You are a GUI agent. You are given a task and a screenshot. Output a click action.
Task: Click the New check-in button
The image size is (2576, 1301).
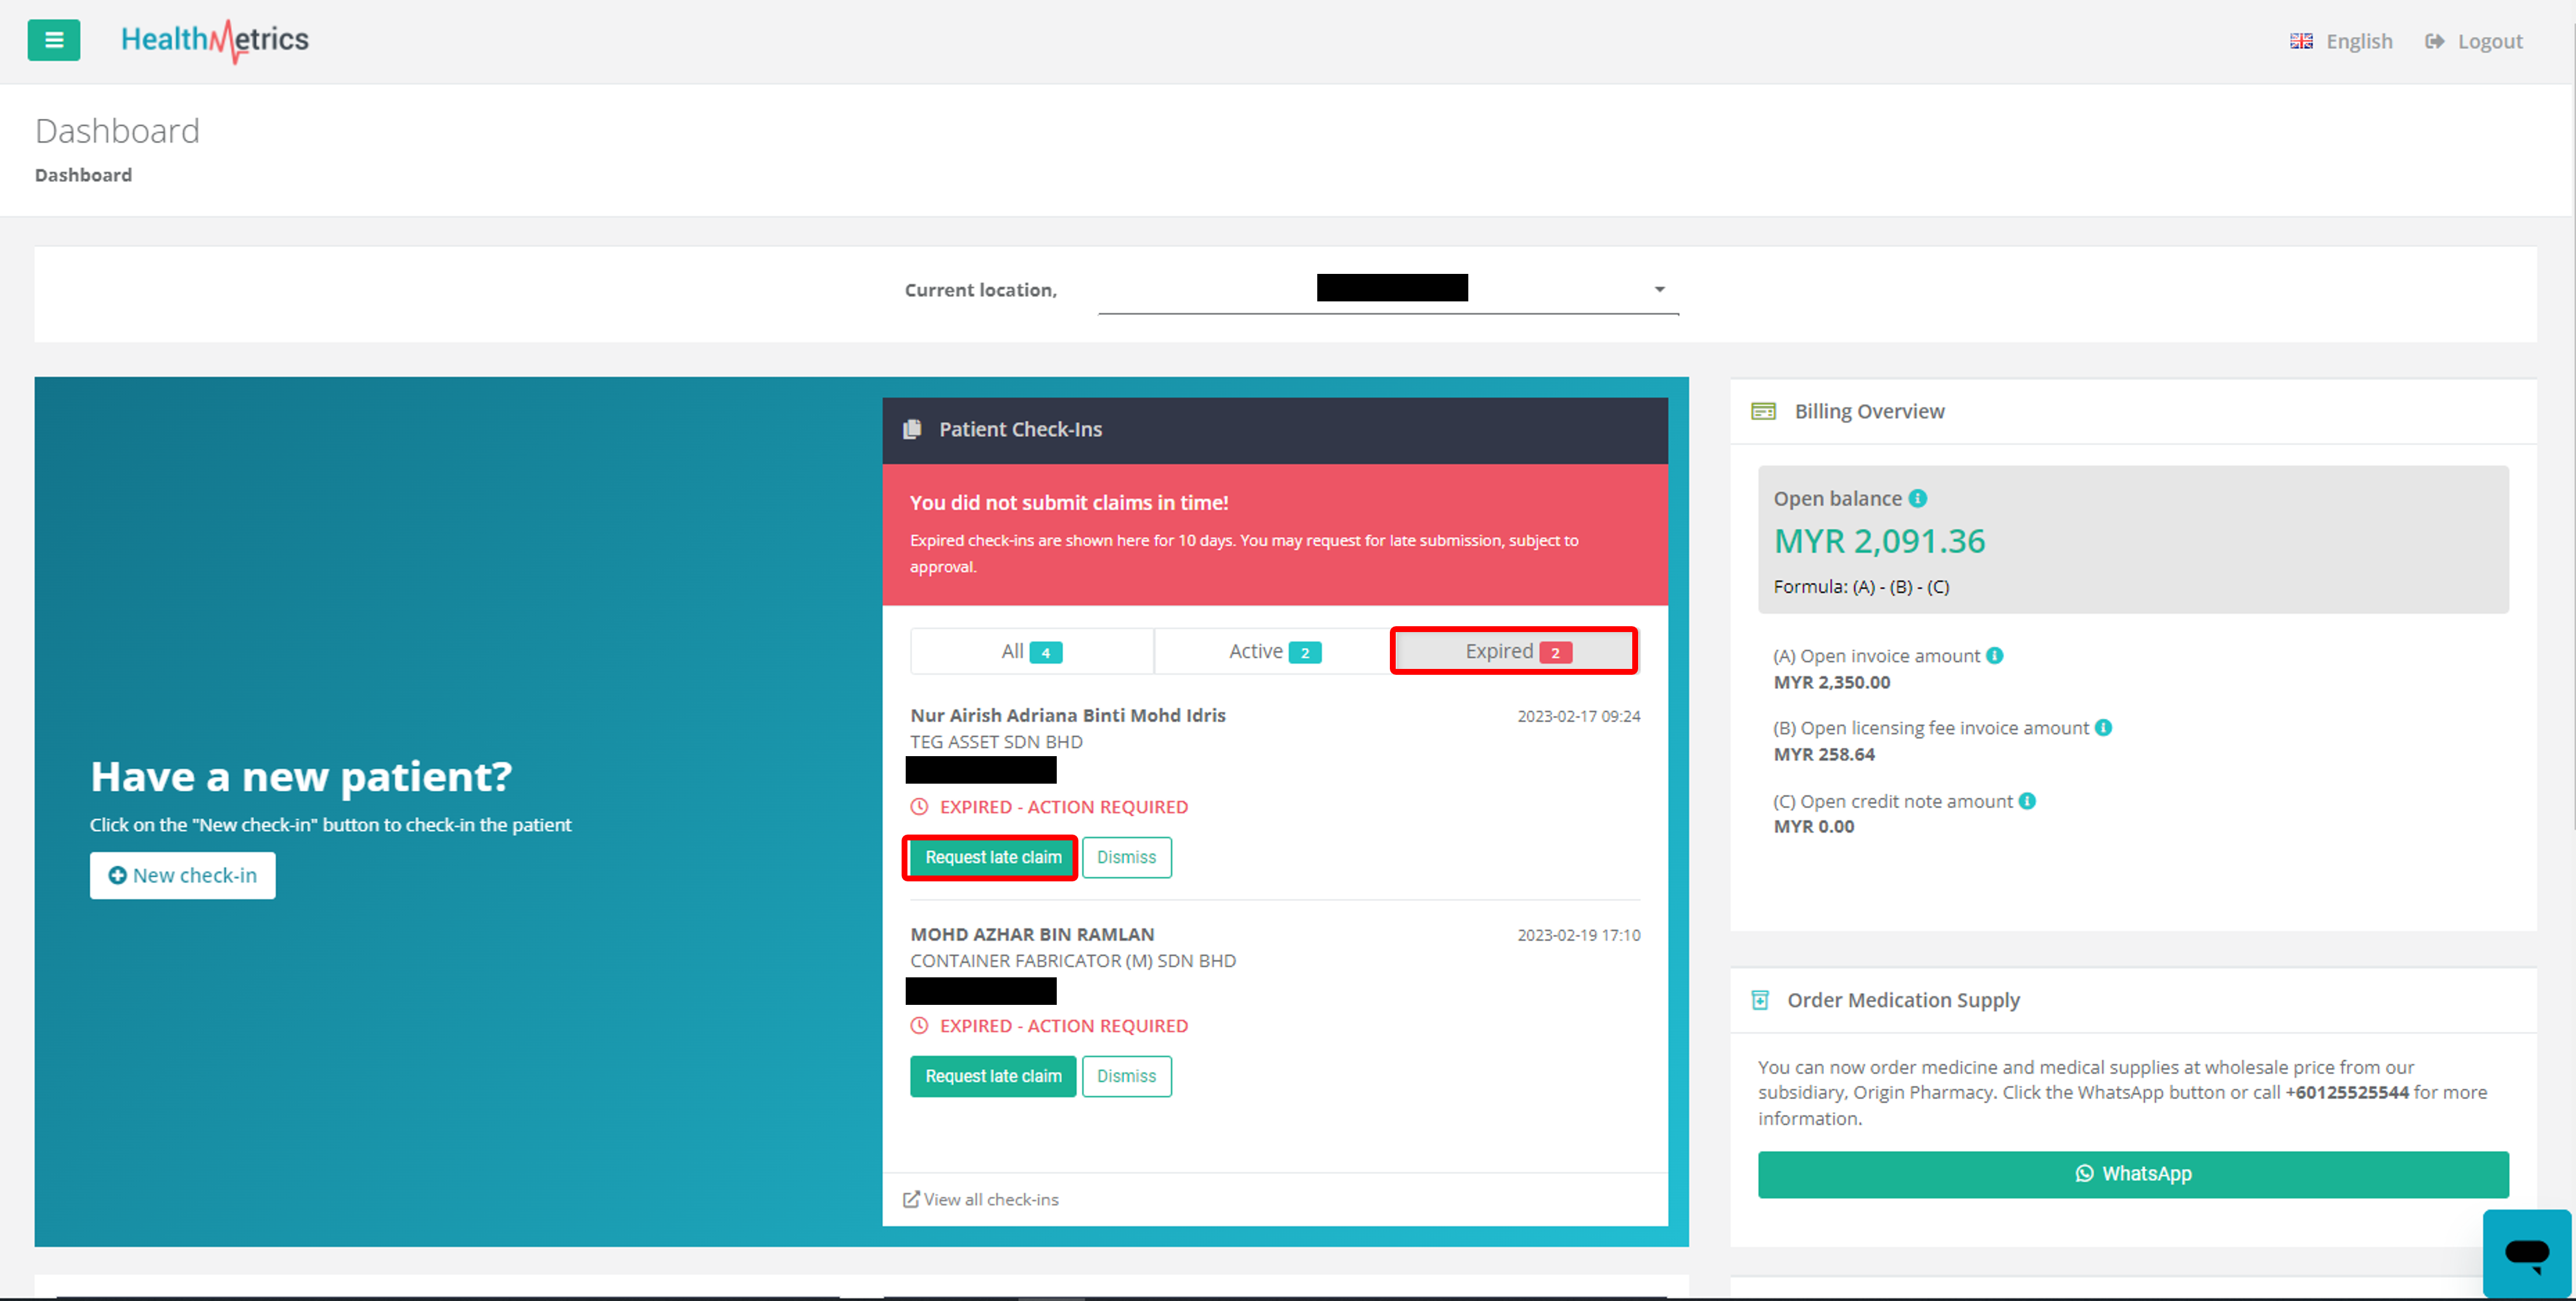click(183, 876)
